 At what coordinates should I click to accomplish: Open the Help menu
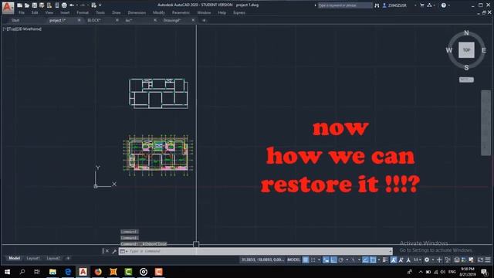(222, 12)
